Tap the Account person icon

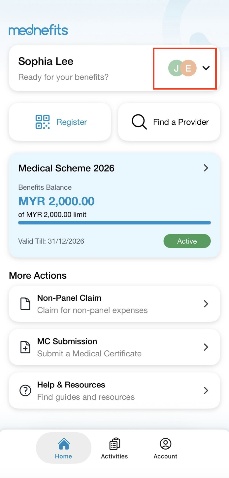click(x=165, y=444)
